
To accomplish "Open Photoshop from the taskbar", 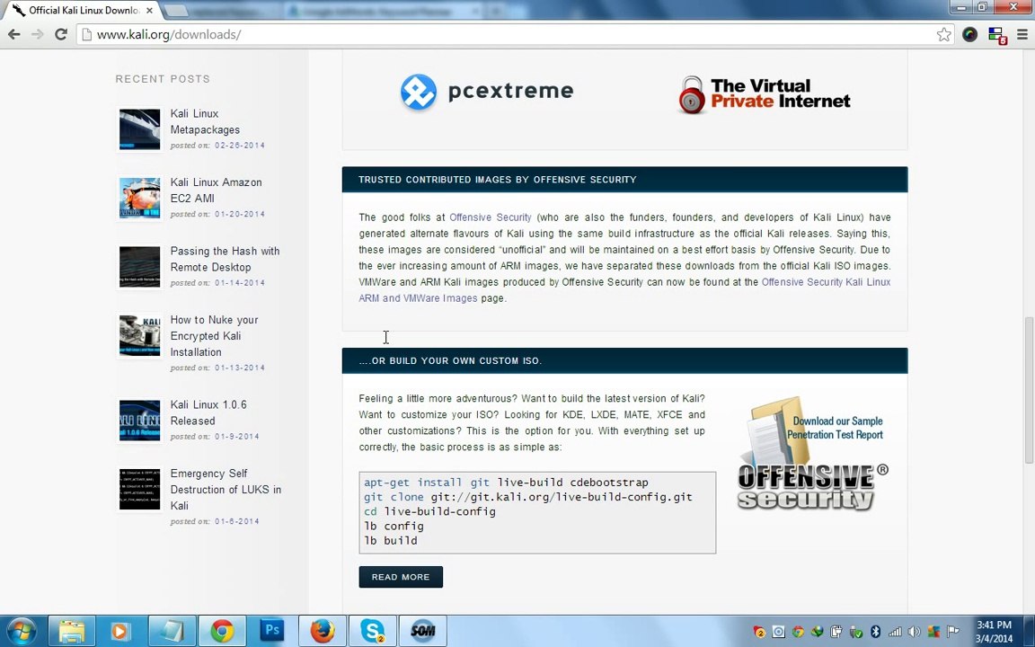I will [x=271, y=631].
